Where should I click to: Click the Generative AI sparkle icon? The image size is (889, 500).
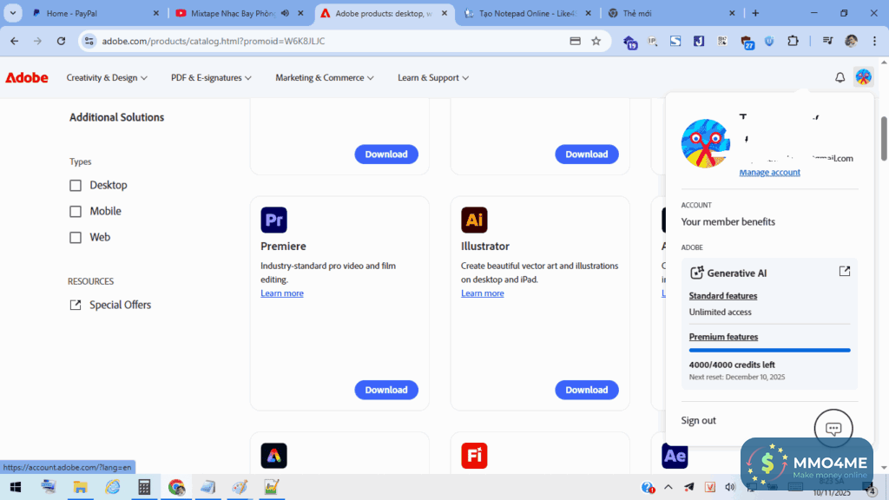pos(696,273)
